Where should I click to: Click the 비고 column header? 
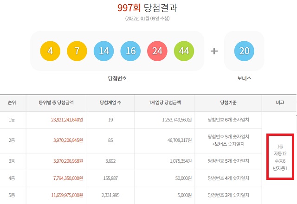[x=280, y=102]
